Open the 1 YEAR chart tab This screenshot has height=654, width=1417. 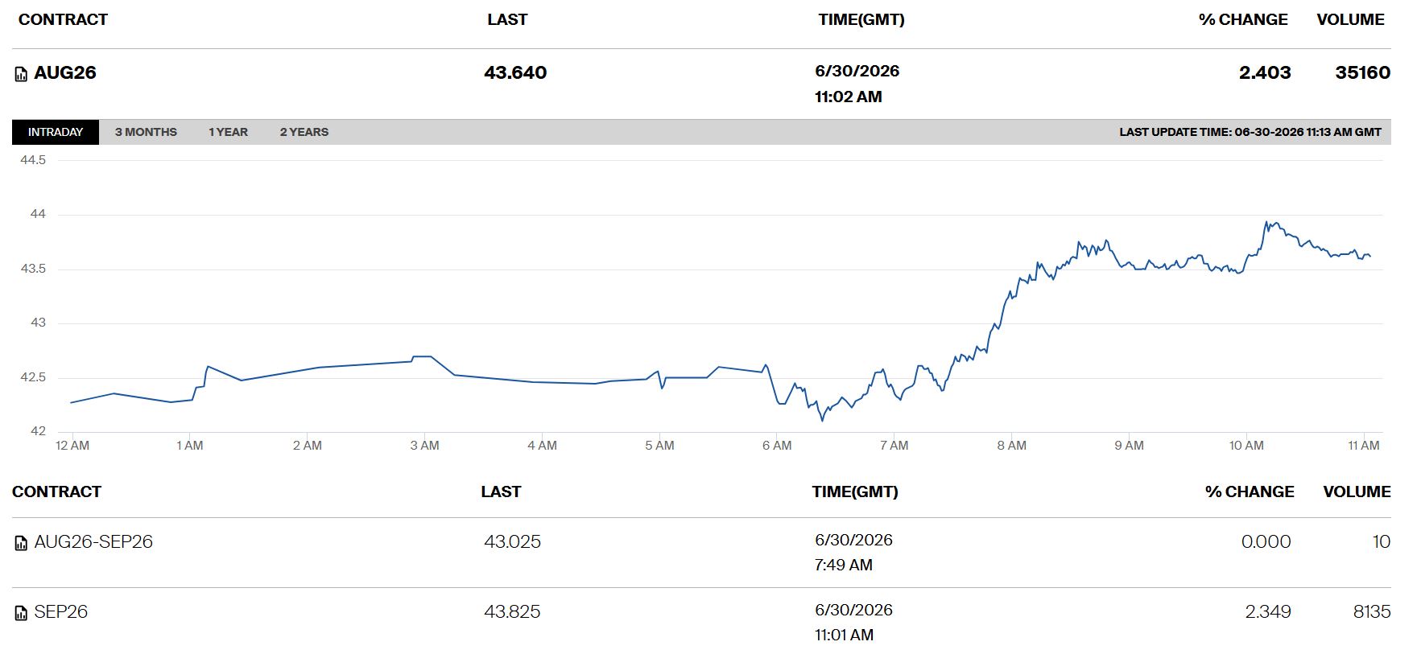tap(228, 132)
